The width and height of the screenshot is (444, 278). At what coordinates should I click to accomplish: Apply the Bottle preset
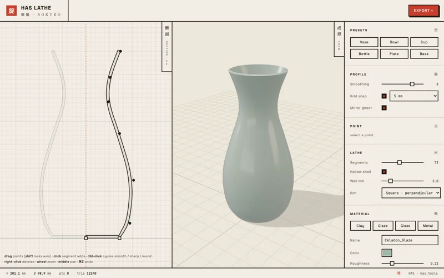pyautogui.click(x=364, y=53)
